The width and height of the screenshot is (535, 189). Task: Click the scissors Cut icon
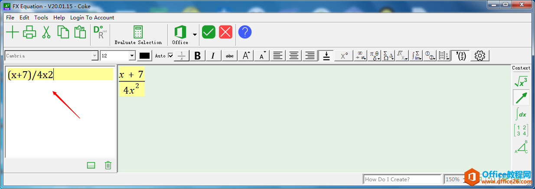[x=46, y=32]
